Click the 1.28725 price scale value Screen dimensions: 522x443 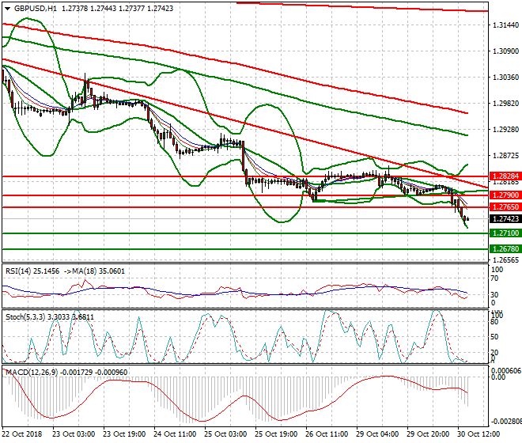click(x=505, y=156)
